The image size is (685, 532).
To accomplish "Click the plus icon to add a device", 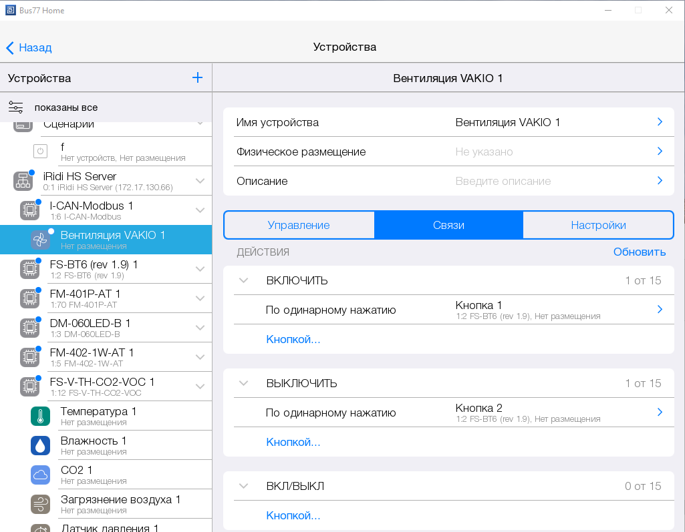I will [x=197, y=77].
